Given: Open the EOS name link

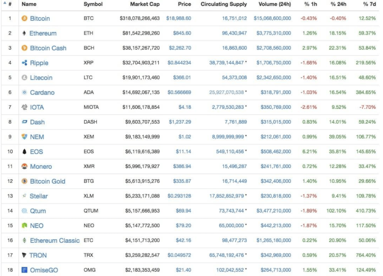Looking at the screenshot, I should coord(36,152).
